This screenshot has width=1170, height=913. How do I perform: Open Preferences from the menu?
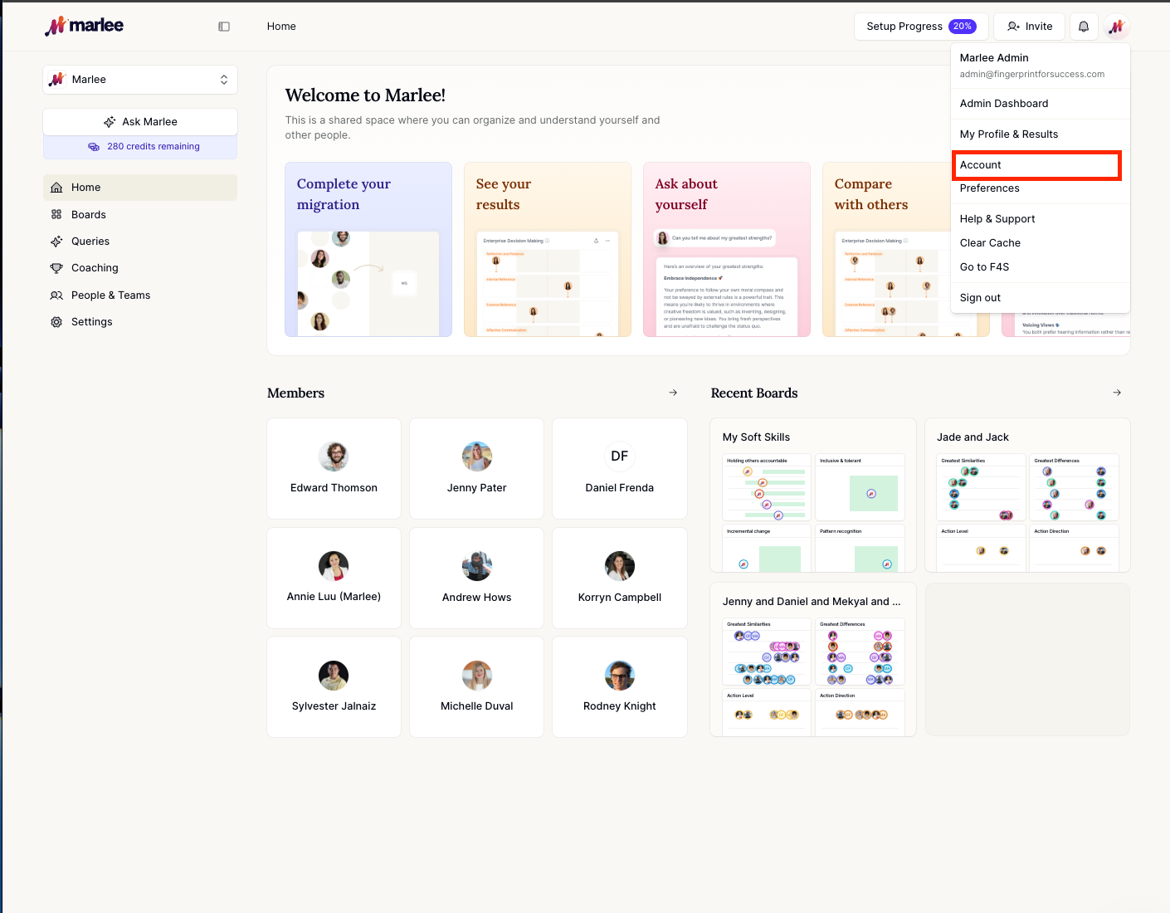pos(1041,188)
